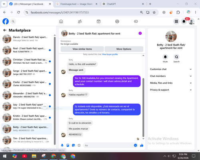Open File Explorer from the taskbar
Image resolution: width=200 pixels, height=160 pixels.
(34, 156)
